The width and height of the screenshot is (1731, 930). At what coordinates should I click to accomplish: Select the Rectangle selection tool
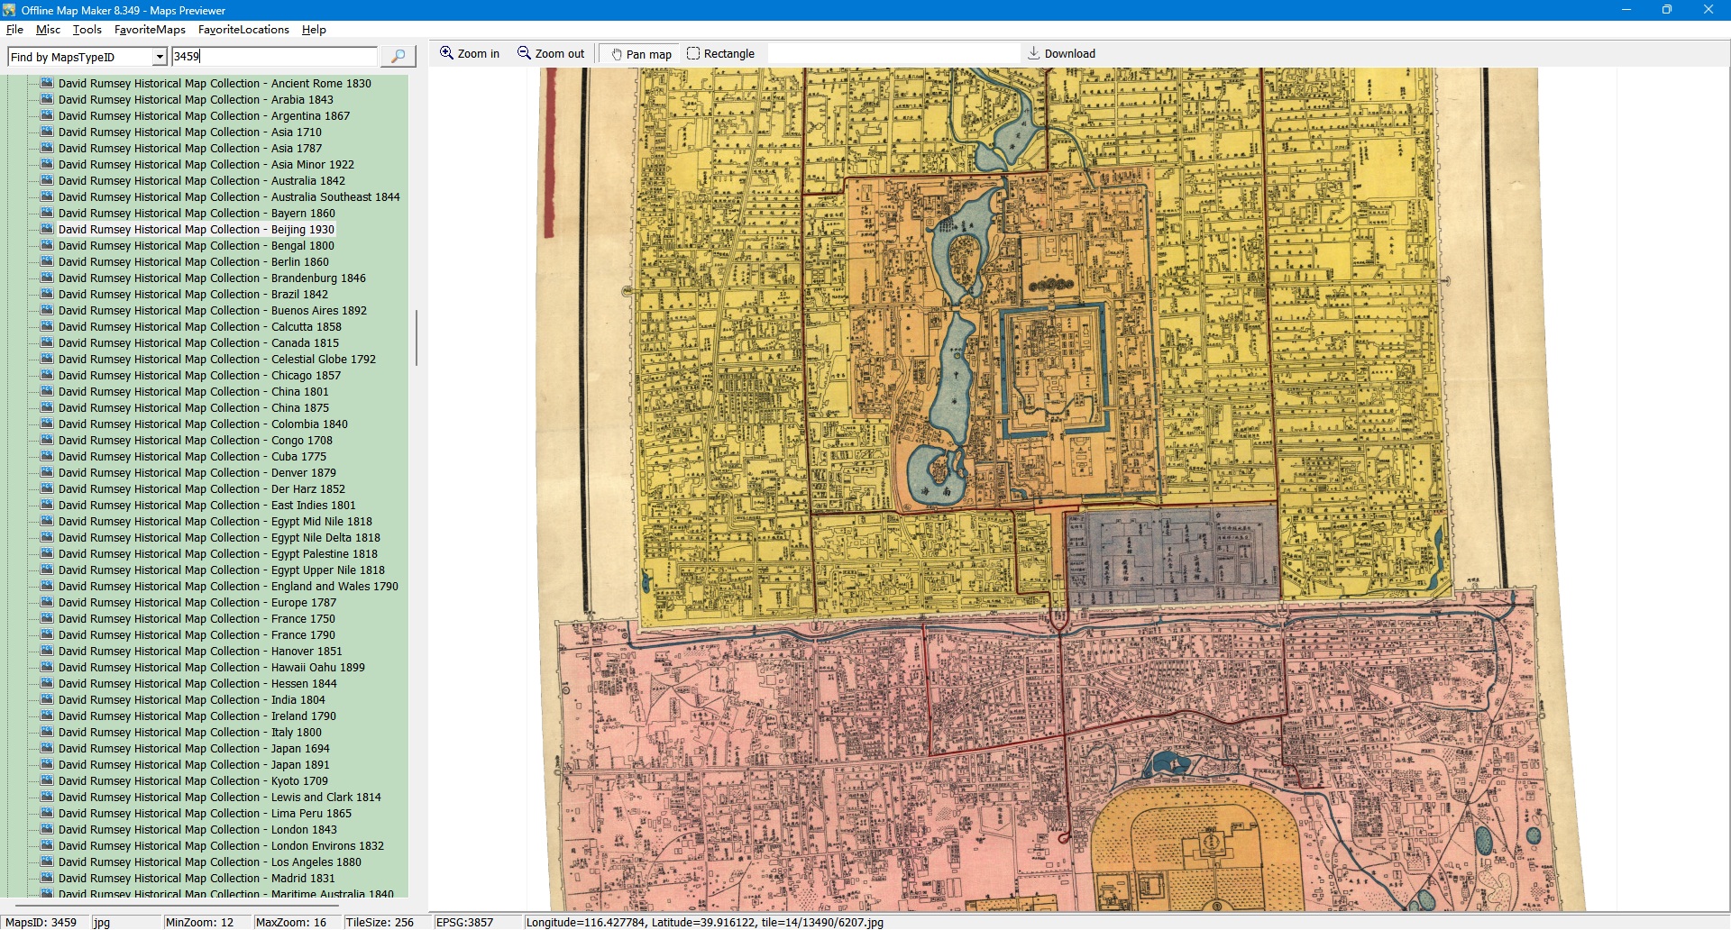pos(693,53)
